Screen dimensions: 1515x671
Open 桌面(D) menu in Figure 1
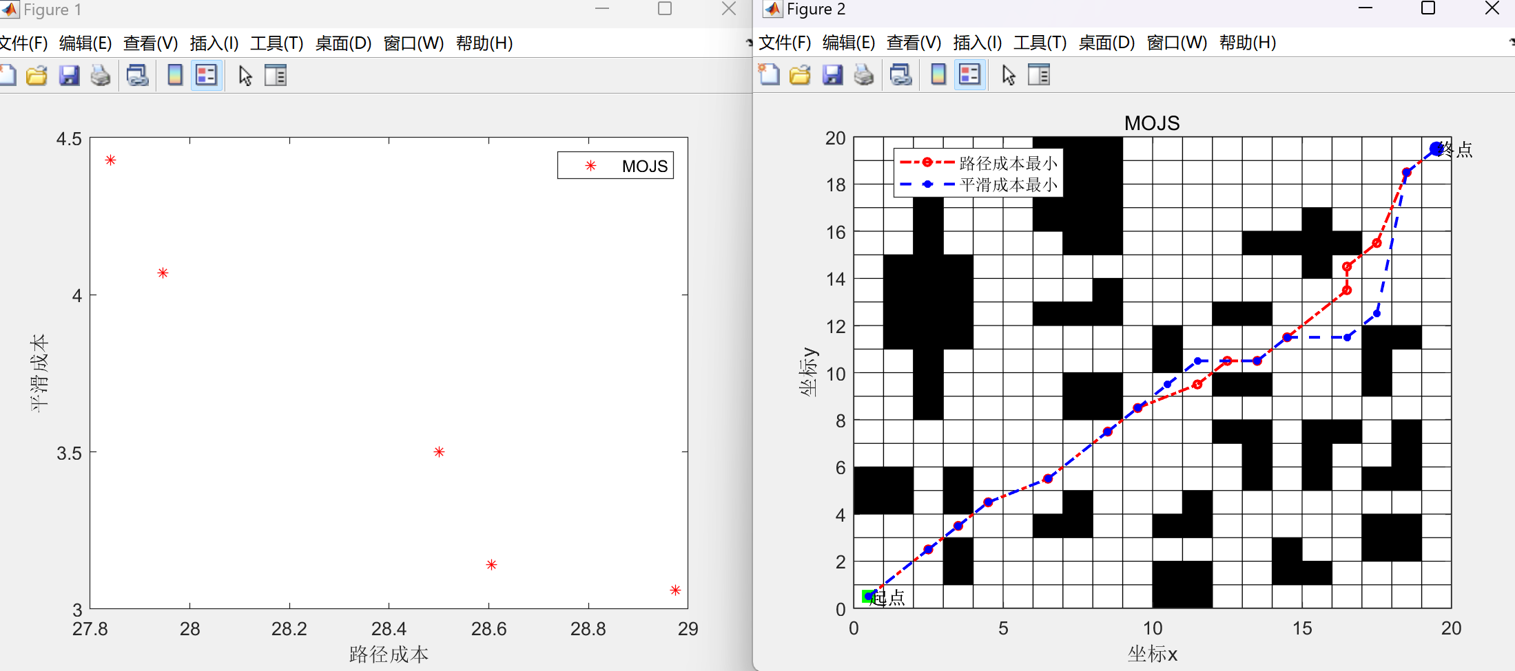pos(343,43)
